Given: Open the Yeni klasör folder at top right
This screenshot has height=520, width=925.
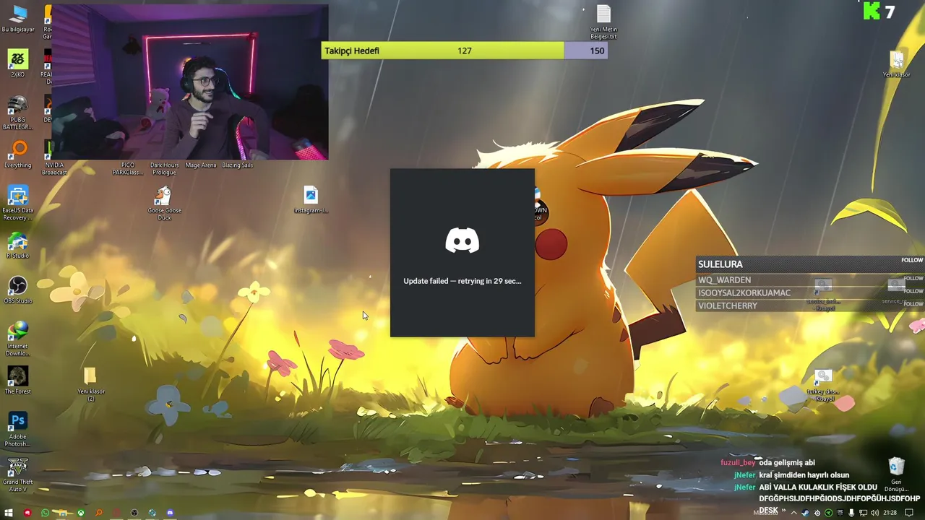Looking at the screenshot, I should (897, 65).
